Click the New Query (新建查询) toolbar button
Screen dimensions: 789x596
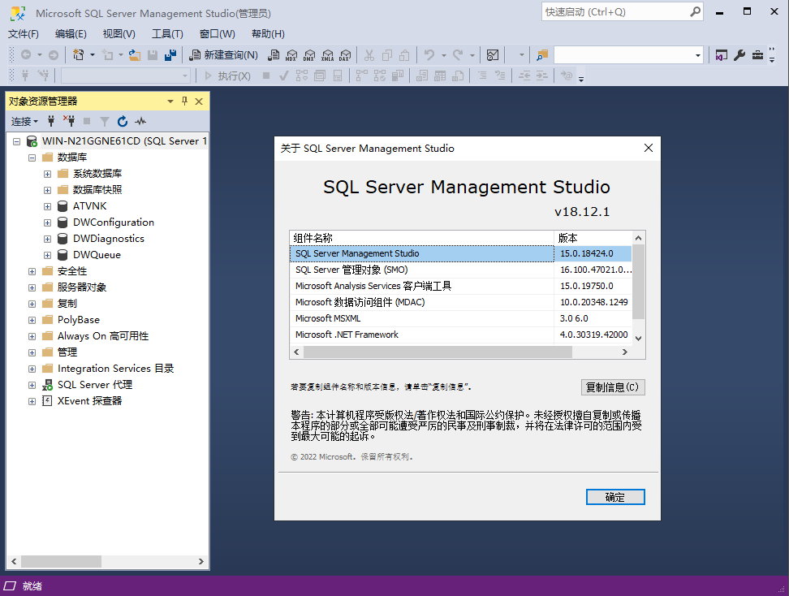coord(223,55)
